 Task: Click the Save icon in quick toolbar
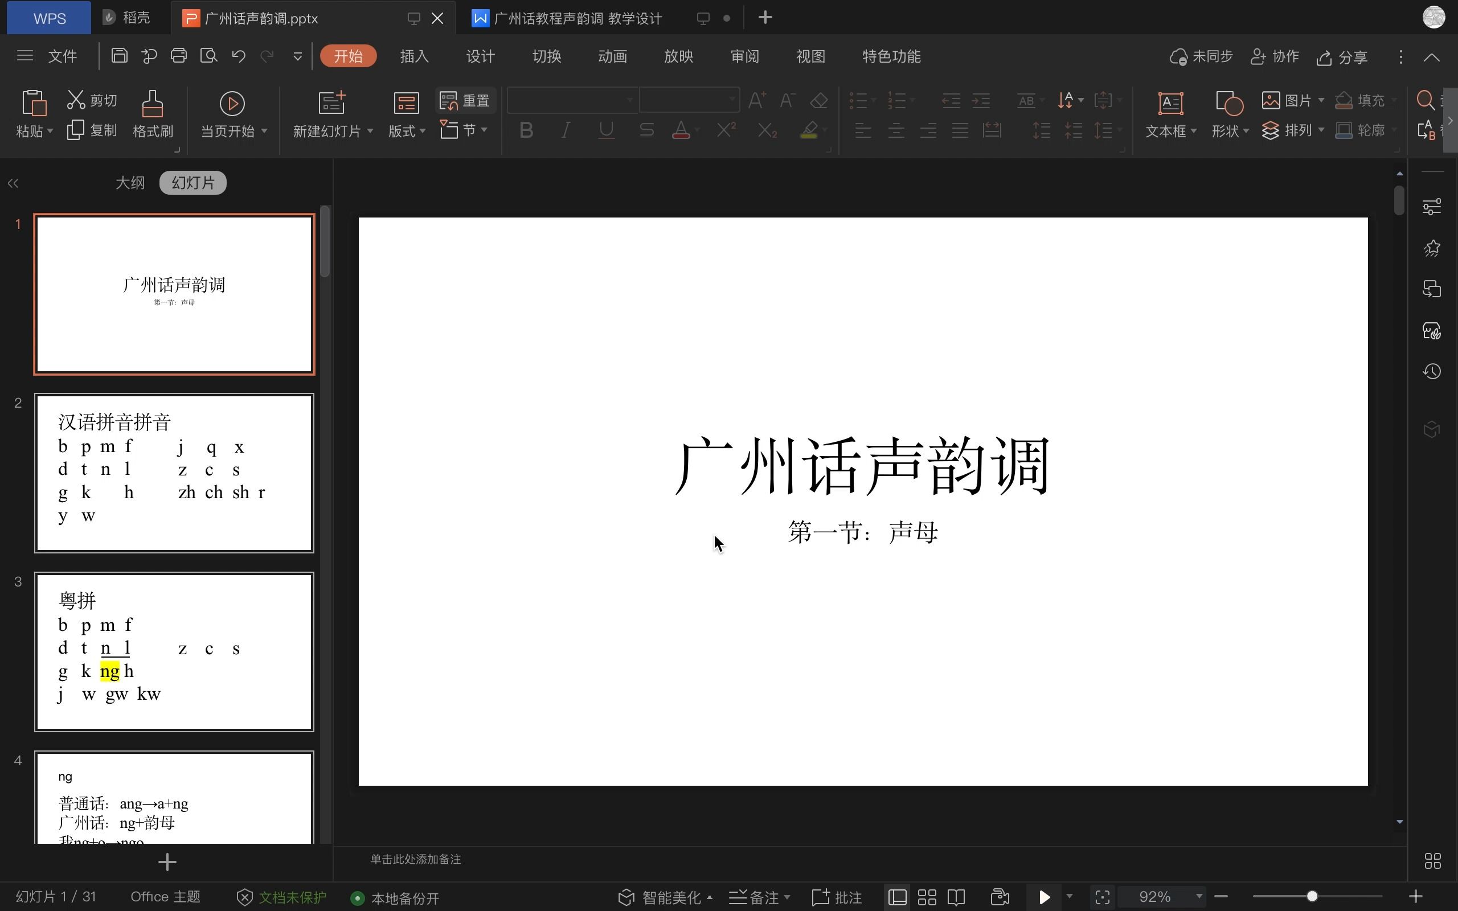[x=119, y=56]
